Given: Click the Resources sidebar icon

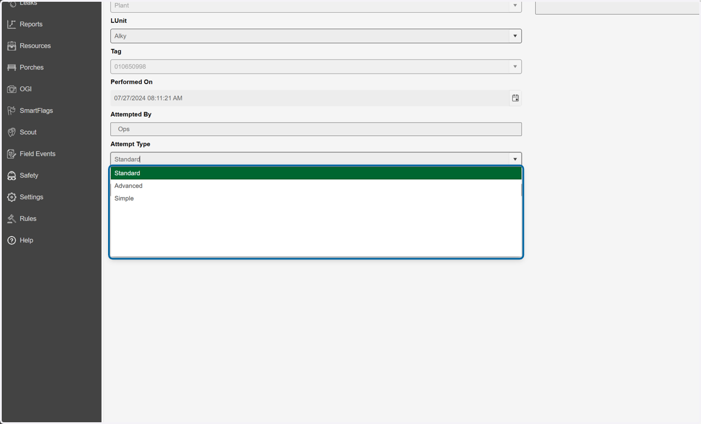Looking at the screenshot, I should pos(12,46).
